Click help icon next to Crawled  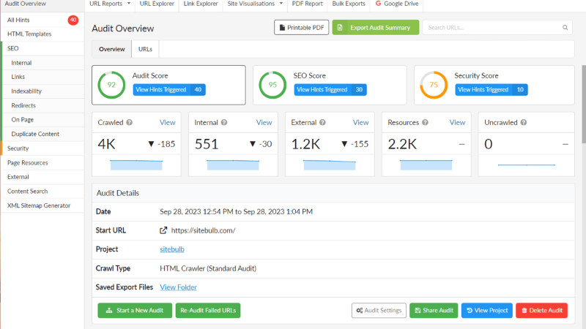point(129,123)
